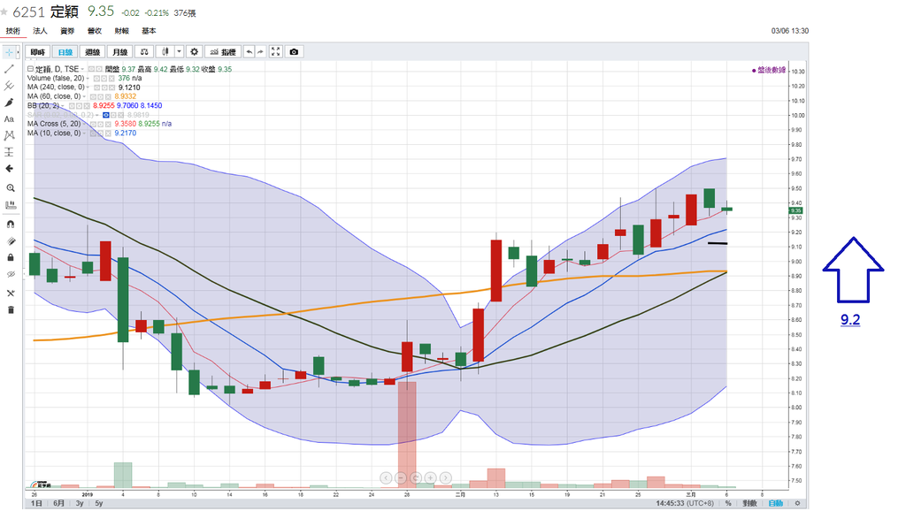Click the show object tree icon
The image size is (906, 511).
[11, 294]
